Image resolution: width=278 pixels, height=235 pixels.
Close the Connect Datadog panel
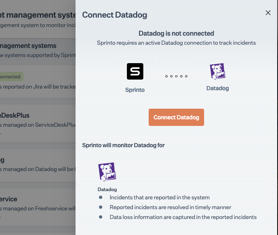pyautogui.click(x=268, y=13)
